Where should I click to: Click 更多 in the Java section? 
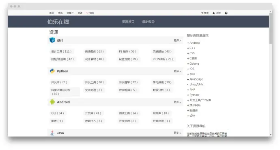coord(177,133)
